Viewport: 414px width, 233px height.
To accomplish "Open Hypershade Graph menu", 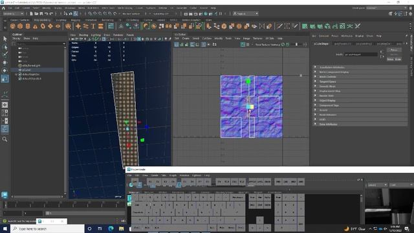I will tap(173, 175).
